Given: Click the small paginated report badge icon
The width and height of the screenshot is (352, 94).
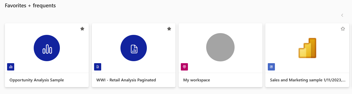Looking at the screenshot, I should [x=98, y=67].
